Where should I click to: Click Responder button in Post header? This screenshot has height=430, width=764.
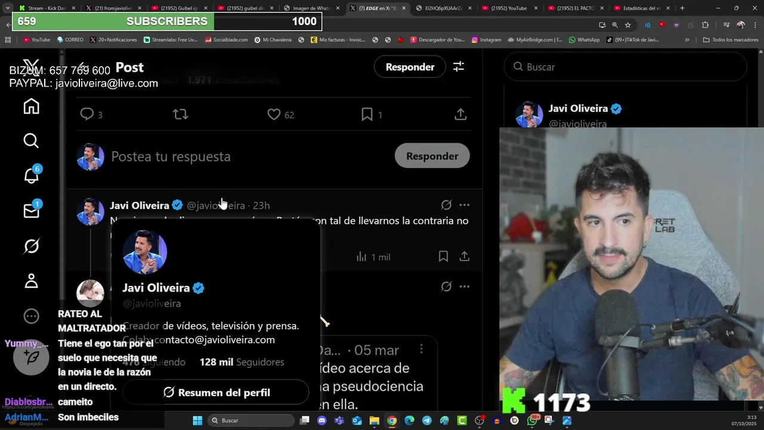point(409,67)
